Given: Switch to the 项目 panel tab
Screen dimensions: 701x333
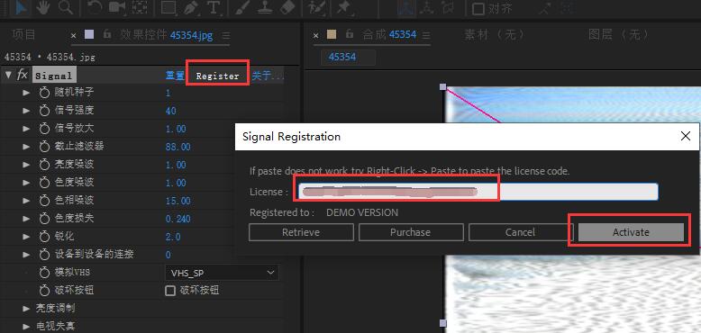Looking at the screenshot, I should pos(23,34).
